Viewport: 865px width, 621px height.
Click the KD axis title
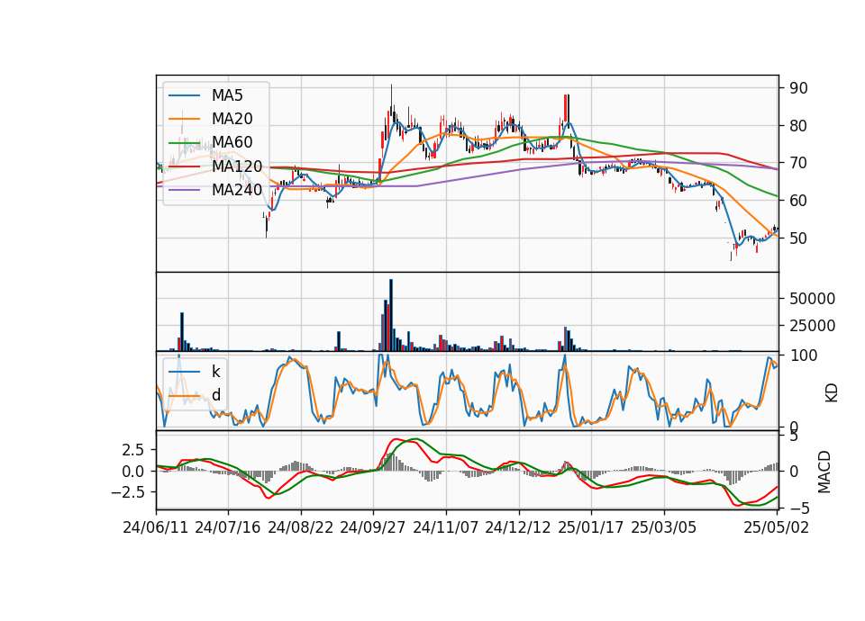coord(831,392)
